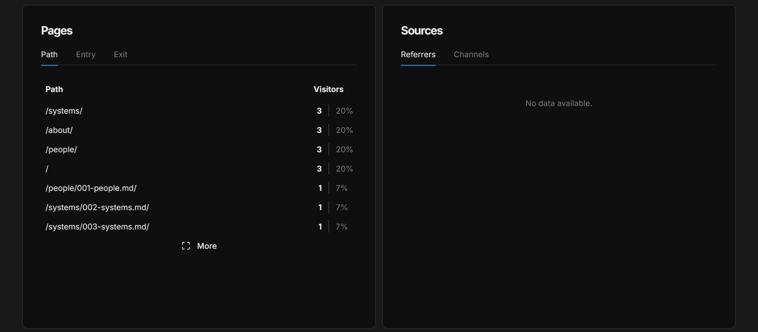Switch to the Entry tab
Image resolution: width=758 pixels, height=332 pixels.
[x=86, y=55]
